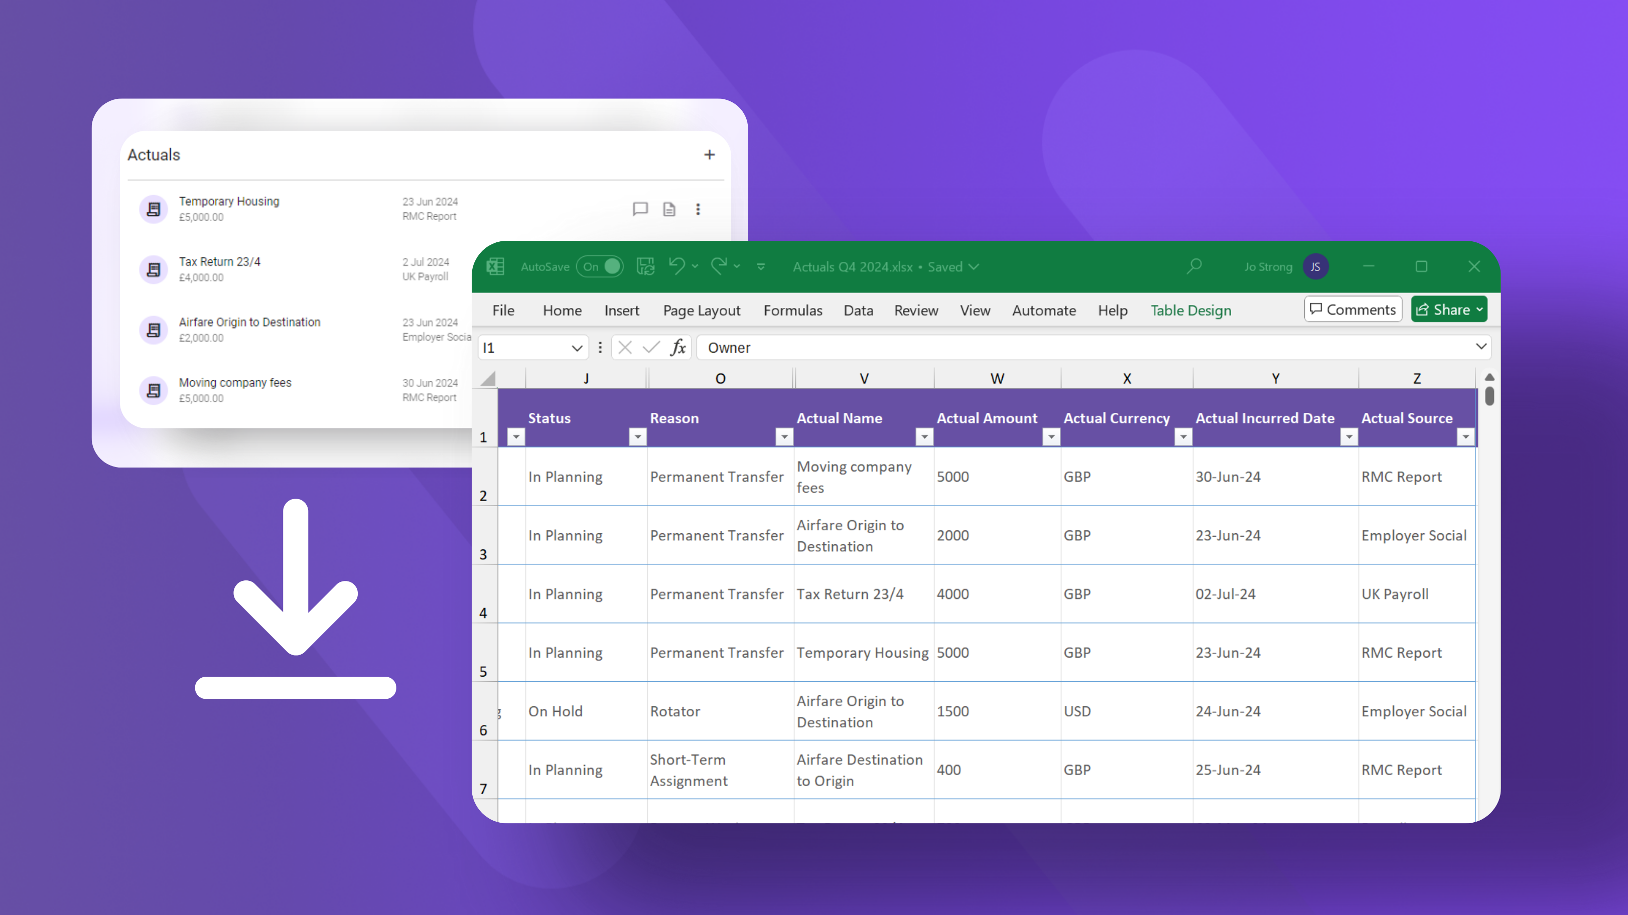1628x915 pixels.
Task: Undo last action in Excel
Action: coord(677,266)
